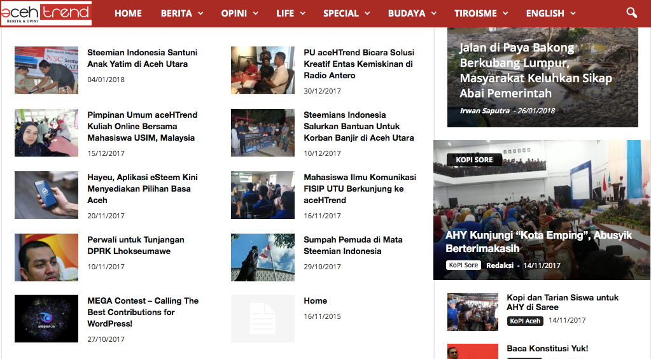This screenshot has width=651, height=359.
Task: Click the Home post placeholder document icon
Action: coord(262,319)
